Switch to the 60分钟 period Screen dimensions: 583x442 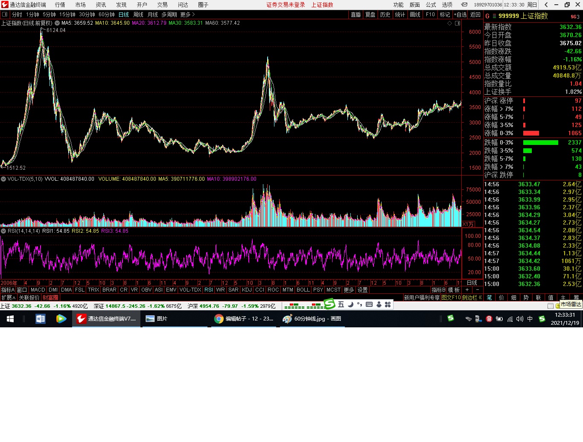pos(107,14)
